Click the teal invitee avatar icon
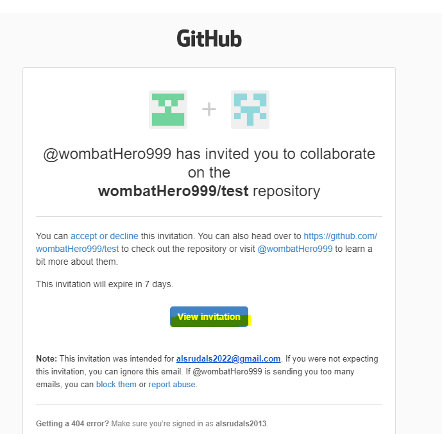Image resolution: width=442 pixels, height=434 pixels. click(x=250, y=110)
